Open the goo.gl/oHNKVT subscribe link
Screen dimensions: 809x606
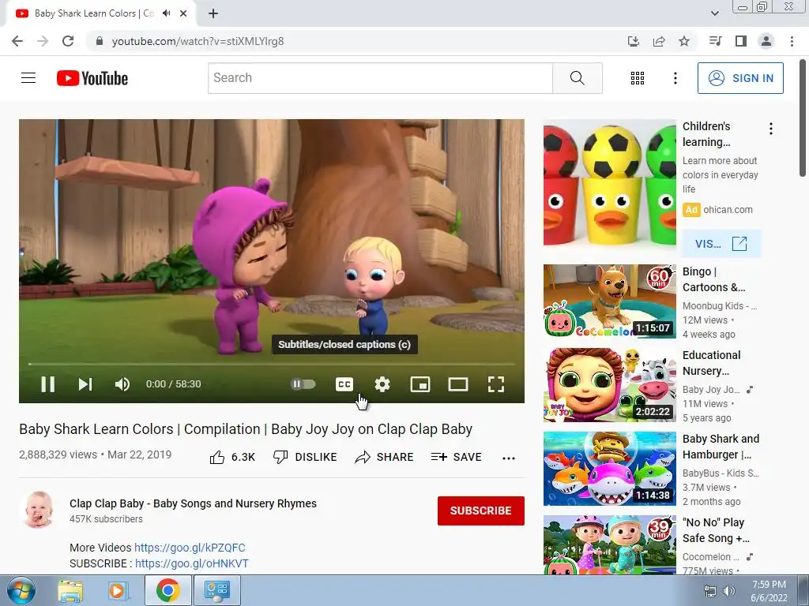point(192,563)
